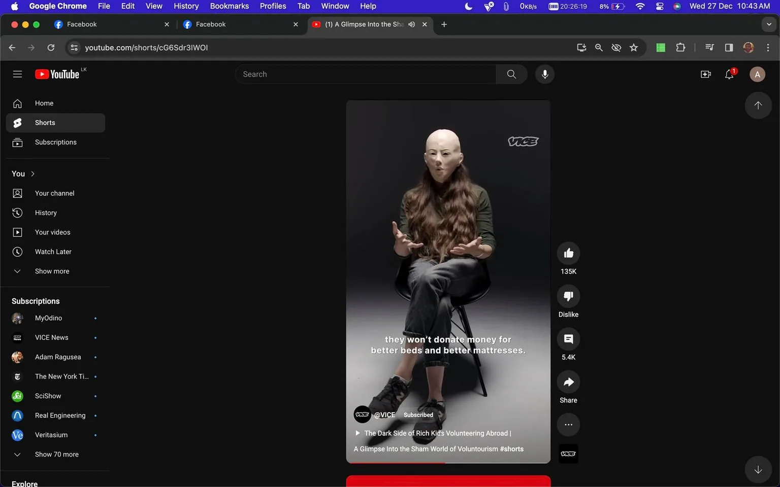Open the more actions three-dot icon
The image size is (780, 487).
[x=568, y=425]
